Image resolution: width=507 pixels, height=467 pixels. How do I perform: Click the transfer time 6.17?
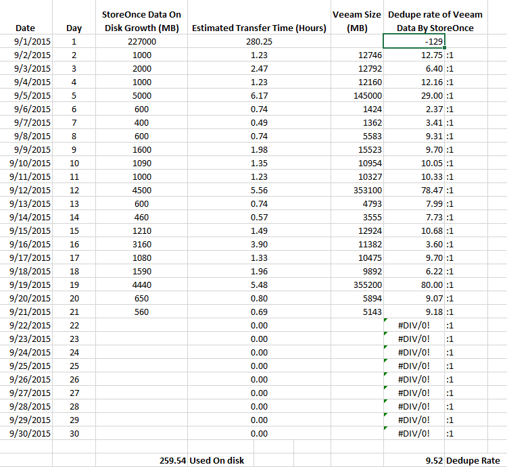coord(259,96)
